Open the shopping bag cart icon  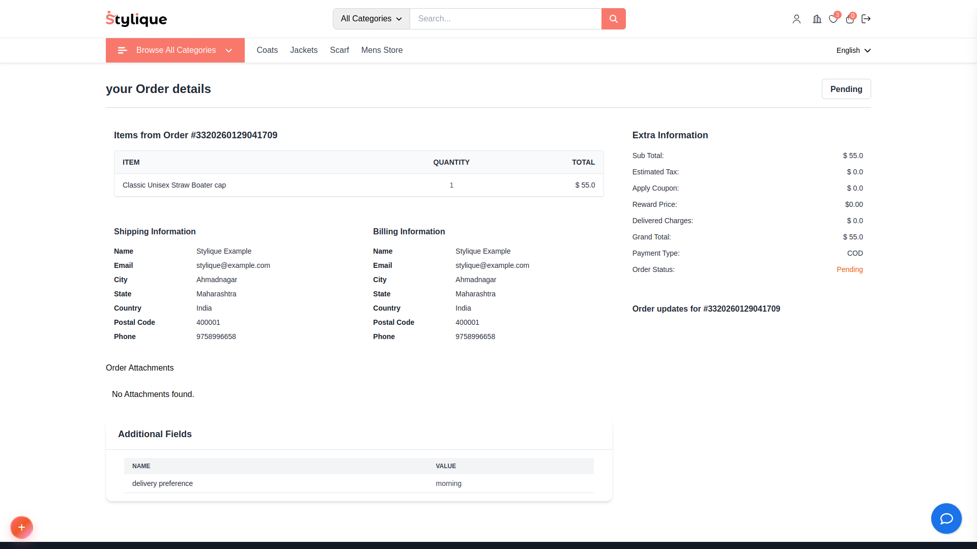850,19
